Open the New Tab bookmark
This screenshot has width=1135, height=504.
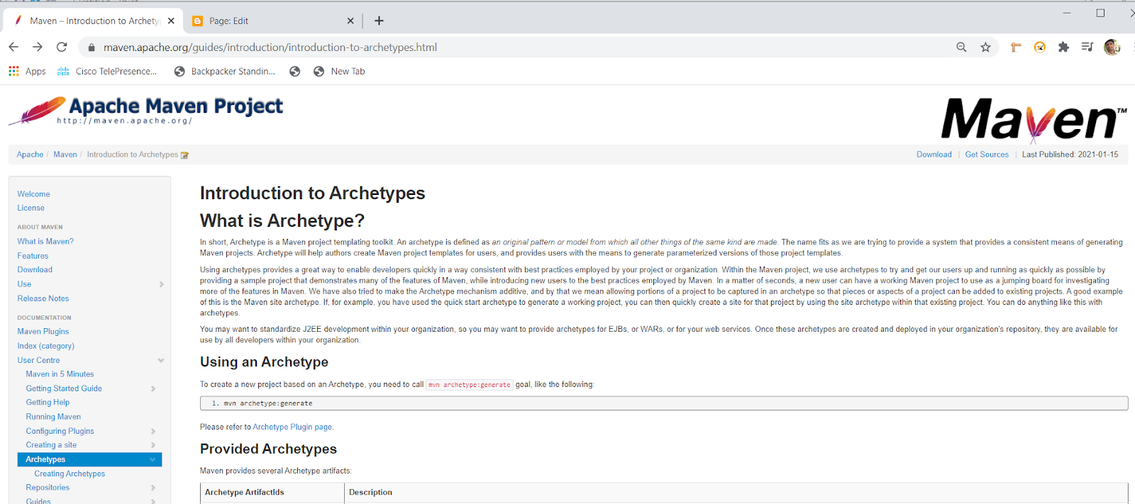[x=339, y=71]
